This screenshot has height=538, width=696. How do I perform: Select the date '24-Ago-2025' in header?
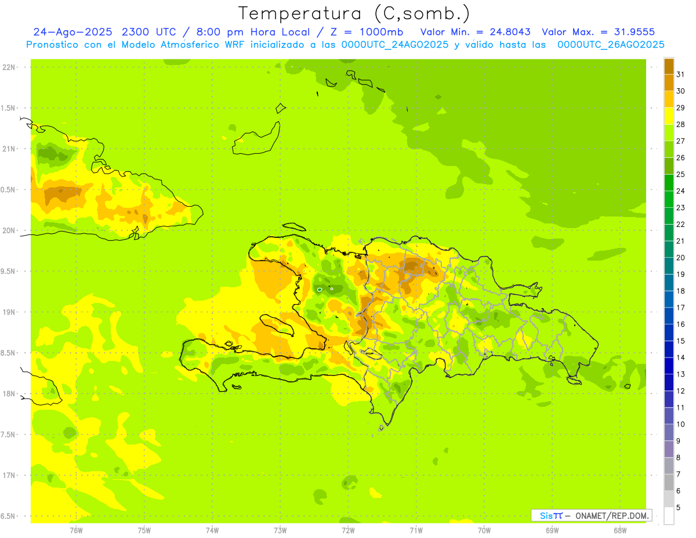74,32
